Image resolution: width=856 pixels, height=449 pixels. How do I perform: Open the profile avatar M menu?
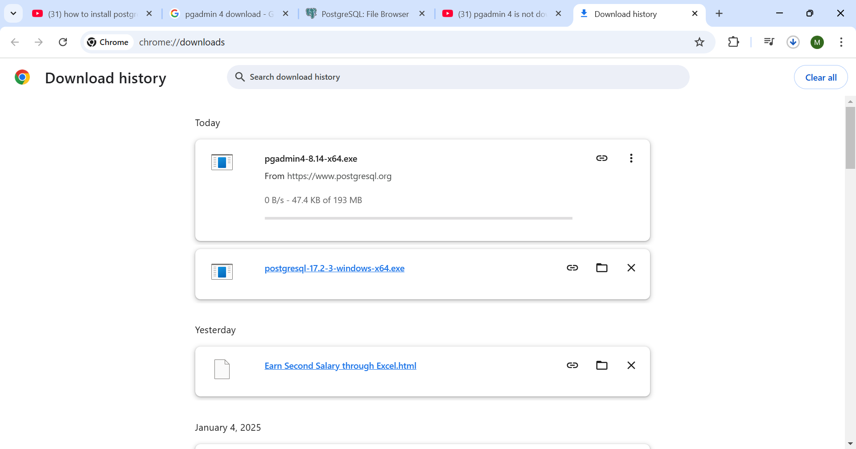point(817,42)
